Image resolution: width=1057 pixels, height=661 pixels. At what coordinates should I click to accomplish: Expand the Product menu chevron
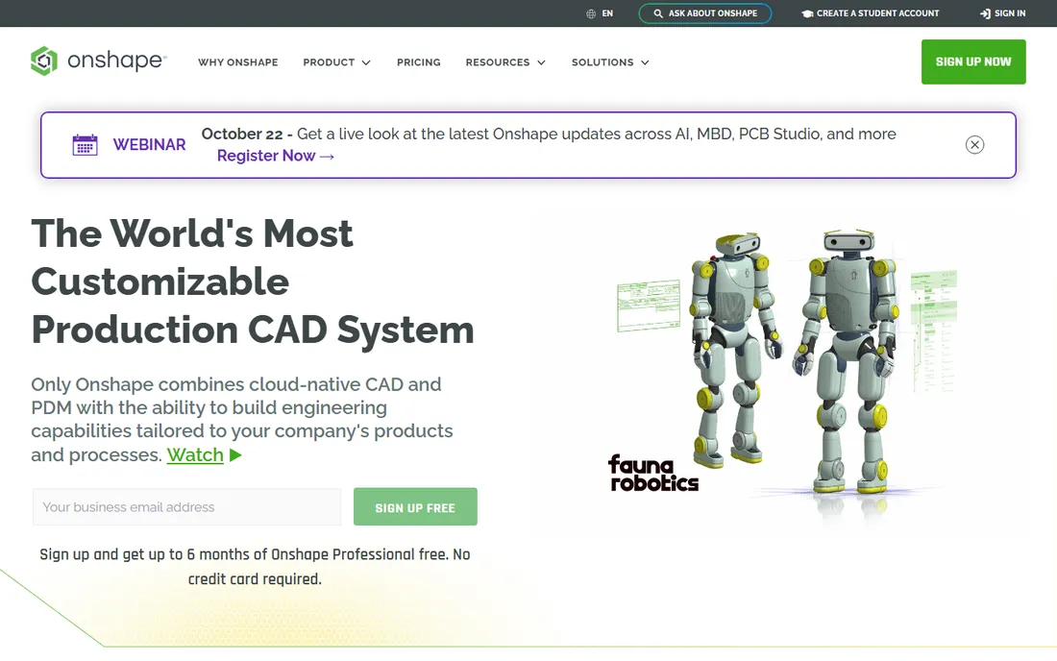click(366, 62)
